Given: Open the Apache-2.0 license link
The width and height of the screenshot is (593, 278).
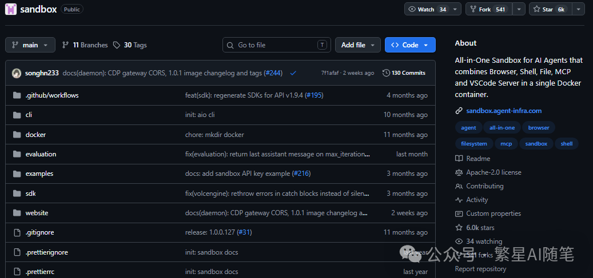Looking at the screenshot, I should coord(488,172).
